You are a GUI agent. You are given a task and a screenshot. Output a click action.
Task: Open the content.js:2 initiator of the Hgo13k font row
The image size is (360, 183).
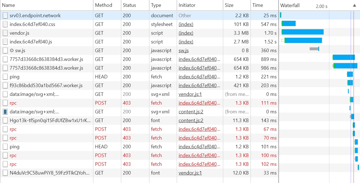(x=191, y=120)
